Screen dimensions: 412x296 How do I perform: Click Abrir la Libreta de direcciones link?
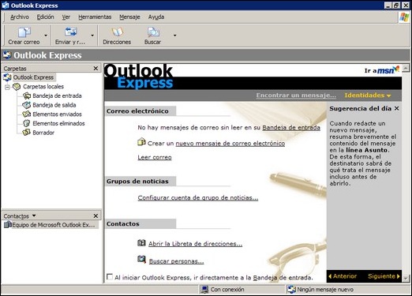(195, 244)
